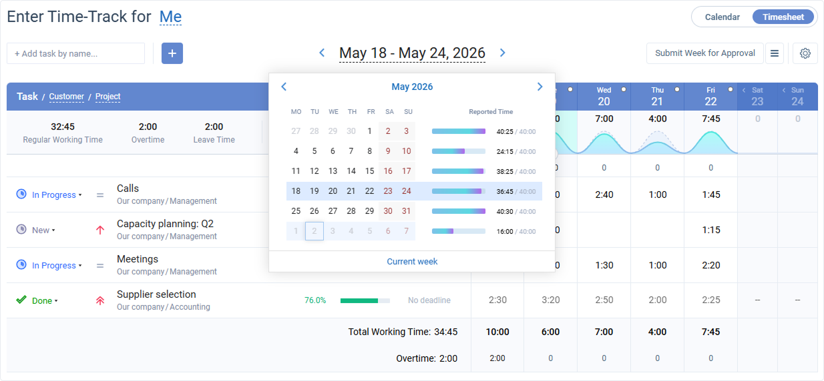Click the normal priority icon for Calls
Image resolution: width=824 pixels, height=381 pixels.
tap(100, 195)
